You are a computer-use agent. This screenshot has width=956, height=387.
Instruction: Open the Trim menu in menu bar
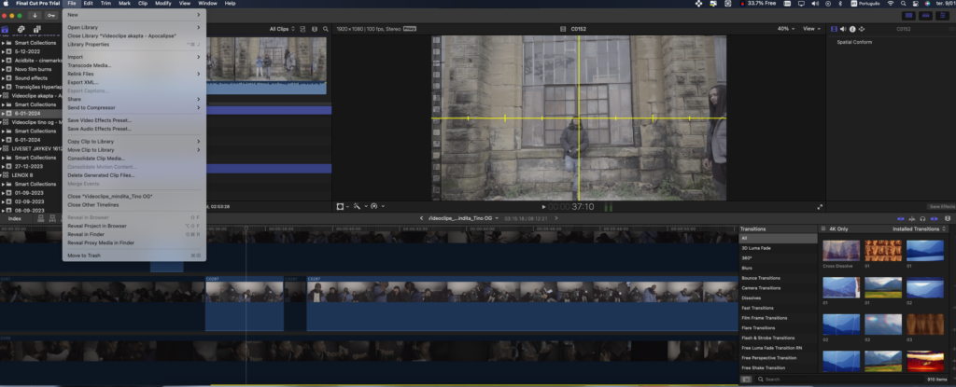[x=105, y=3]
